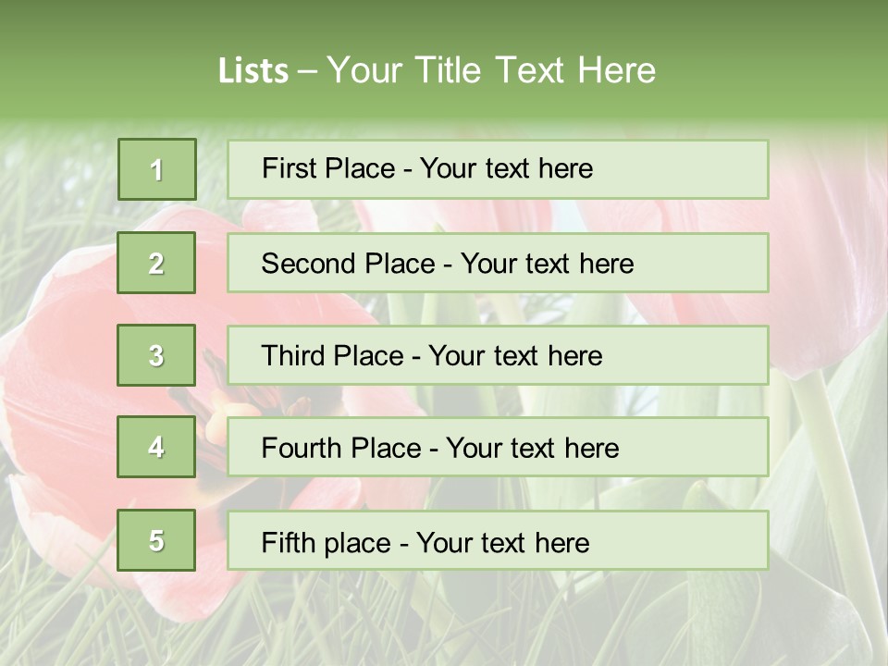Select the Fourth Place text box
The height and width of the screenshot is (666, 888).
498,448
